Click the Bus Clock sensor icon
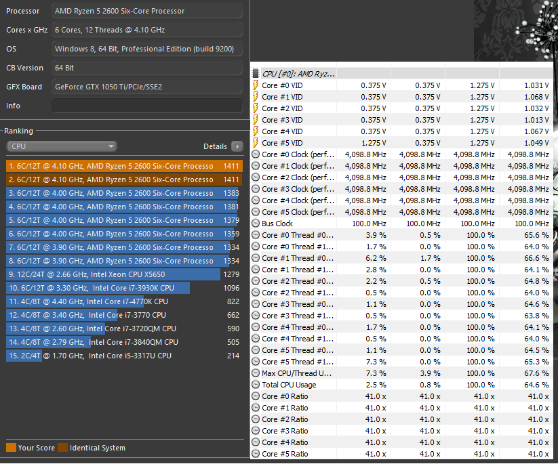558x464 pixels. click(x=256, y=224)
